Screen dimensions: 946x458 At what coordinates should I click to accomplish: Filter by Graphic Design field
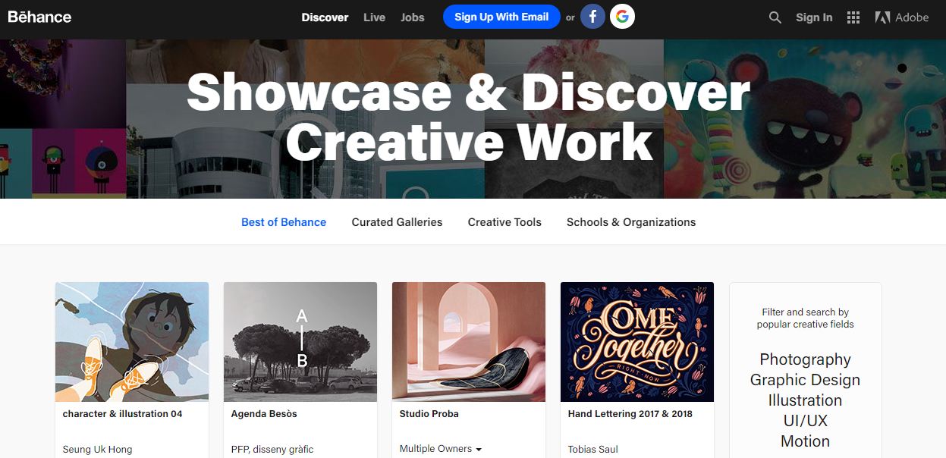tap(804, 380)
